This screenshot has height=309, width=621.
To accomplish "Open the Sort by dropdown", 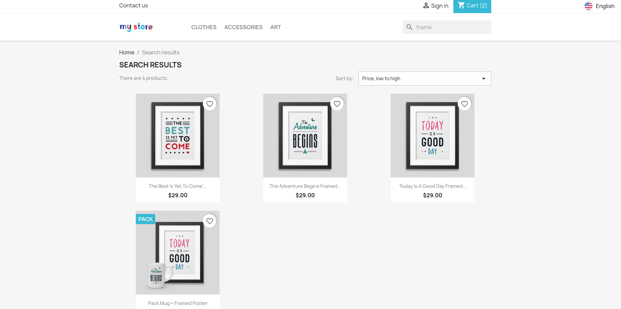I will (x=424, y=79).
